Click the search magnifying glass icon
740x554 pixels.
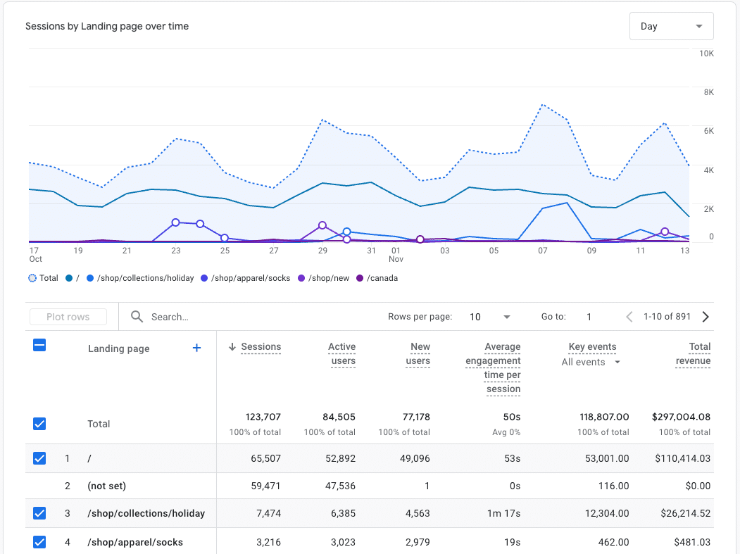137,317
